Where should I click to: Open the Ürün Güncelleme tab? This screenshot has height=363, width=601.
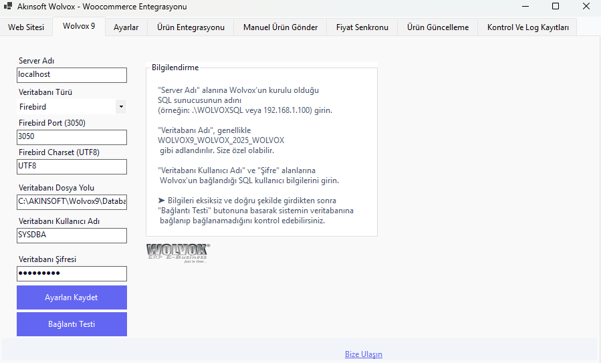click(x=438, y=27)
